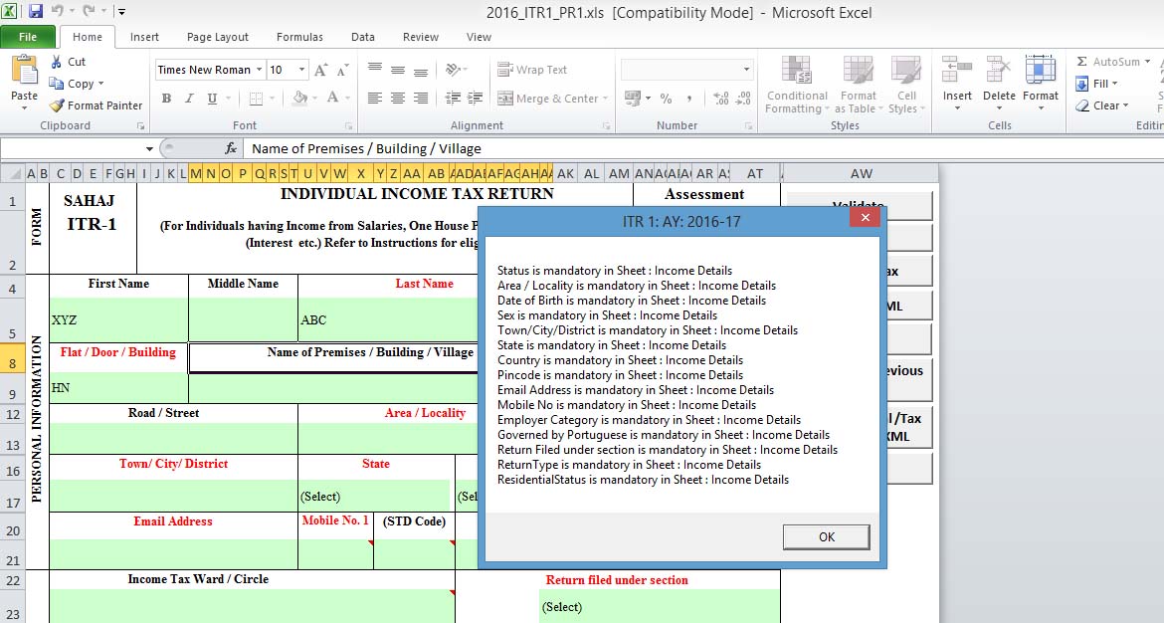Click the Percent Style icon
This screenshot has width=1164, height=623.
pyautogui.click(x=666, y=98)
